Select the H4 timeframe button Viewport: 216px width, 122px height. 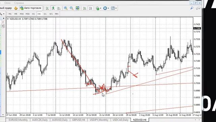click(x=39, y=14)
